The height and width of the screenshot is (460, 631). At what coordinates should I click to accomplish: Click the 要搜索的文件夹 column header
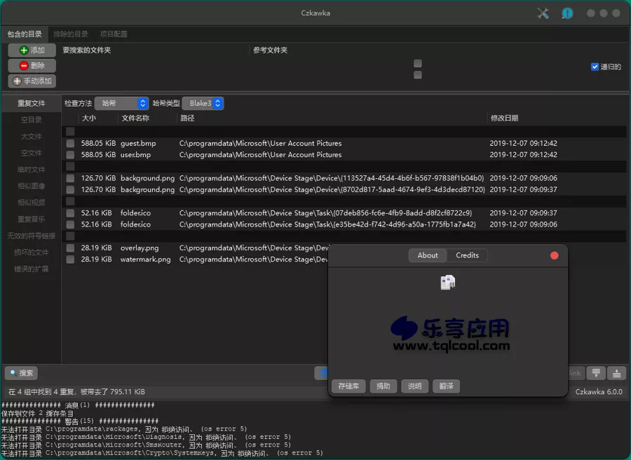point(87,50)
